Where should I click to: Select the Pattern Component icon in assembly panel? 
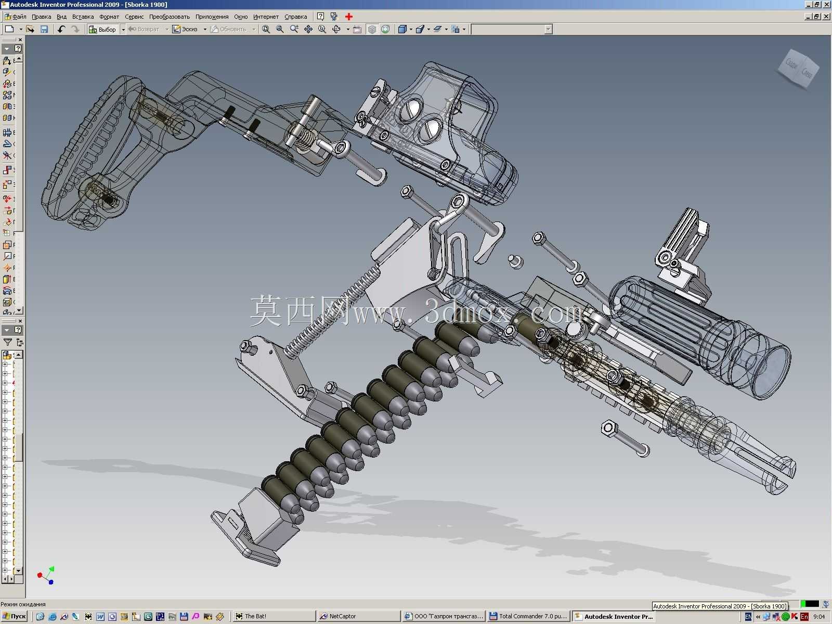7,95
